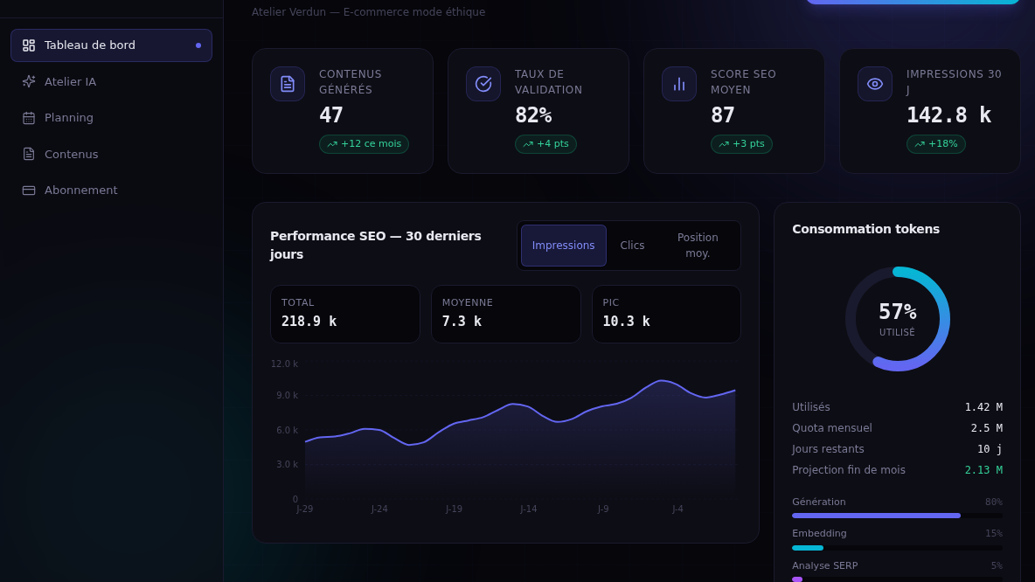Image resolution: width=1035 pixels, height=582 pixels.
Task: Click the MOYENNE 7.3 k stat card
Action: [505, 314]
